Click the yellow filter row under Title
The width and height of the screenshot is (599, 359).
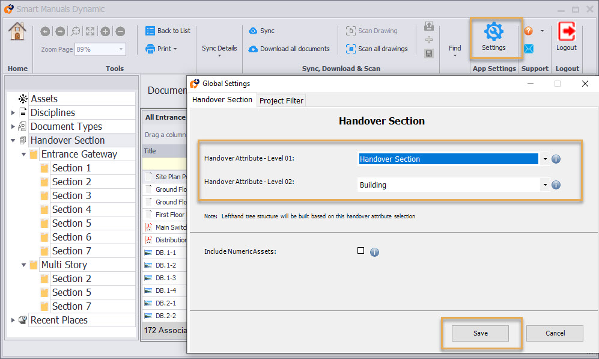[165, 164]
